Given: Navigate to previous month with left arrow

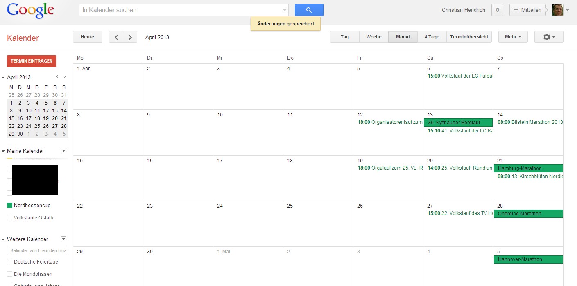Looking at the screenshot, I should pos(116,37).
